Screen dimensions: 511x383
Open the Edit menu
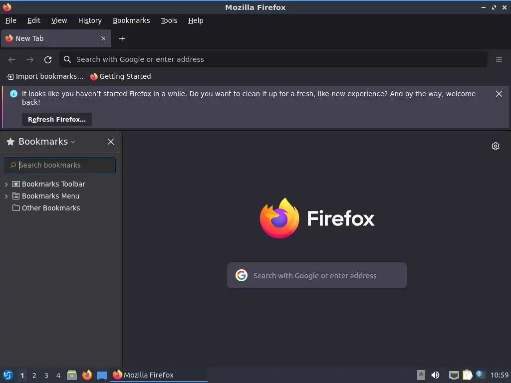34,20
